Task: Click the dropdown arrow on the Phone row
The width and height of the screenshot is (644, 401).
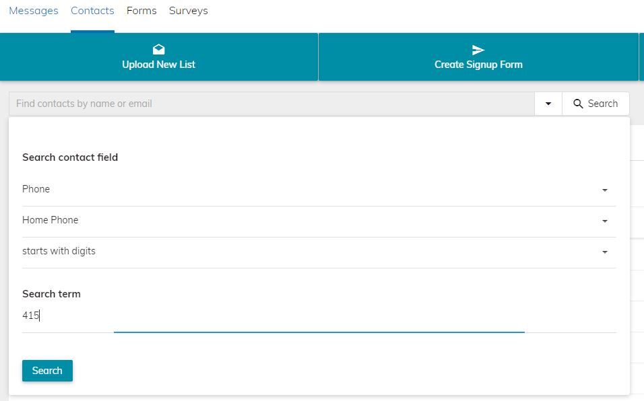Action: pos(604,190)
